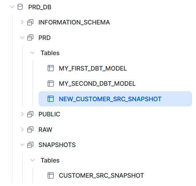The image size is (196, 186).
Task: Collapse the PRD schema chevron
Action: 22,38
